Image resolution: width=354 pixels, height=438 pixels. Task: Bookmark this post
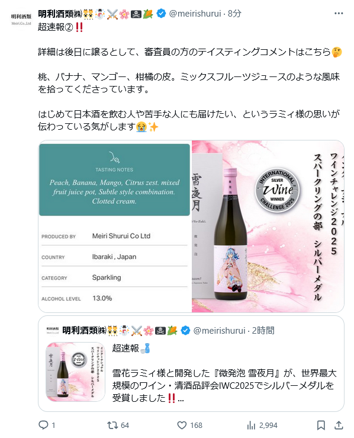[321, 425]
